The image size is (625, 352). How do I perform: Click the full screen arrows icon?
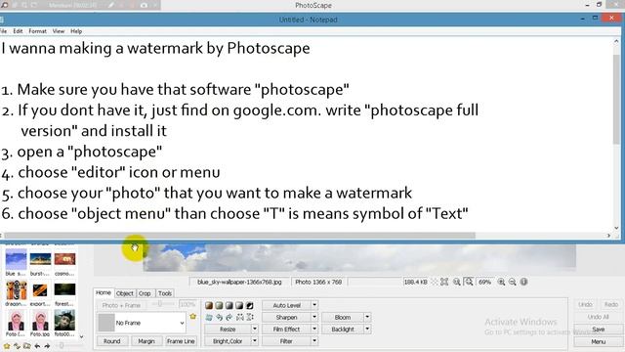[x=444, y=283]
